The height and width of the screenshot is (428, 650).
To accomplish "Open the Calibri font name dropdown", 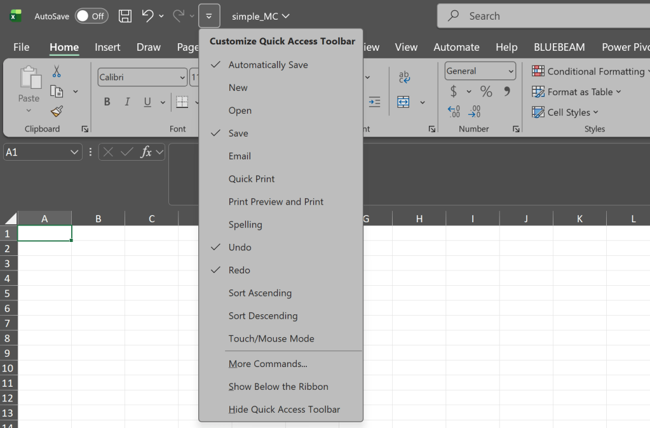I will (x=182, y=77).
